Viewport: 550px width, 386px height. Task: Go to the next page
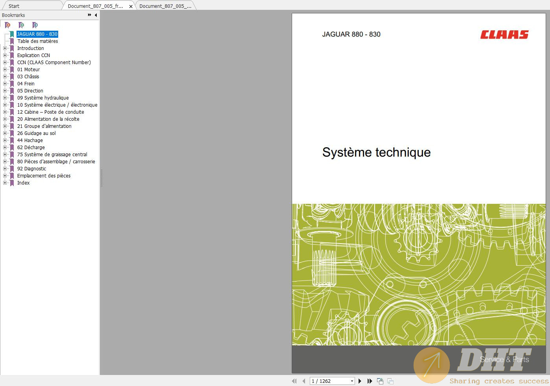tap(360, 381)
